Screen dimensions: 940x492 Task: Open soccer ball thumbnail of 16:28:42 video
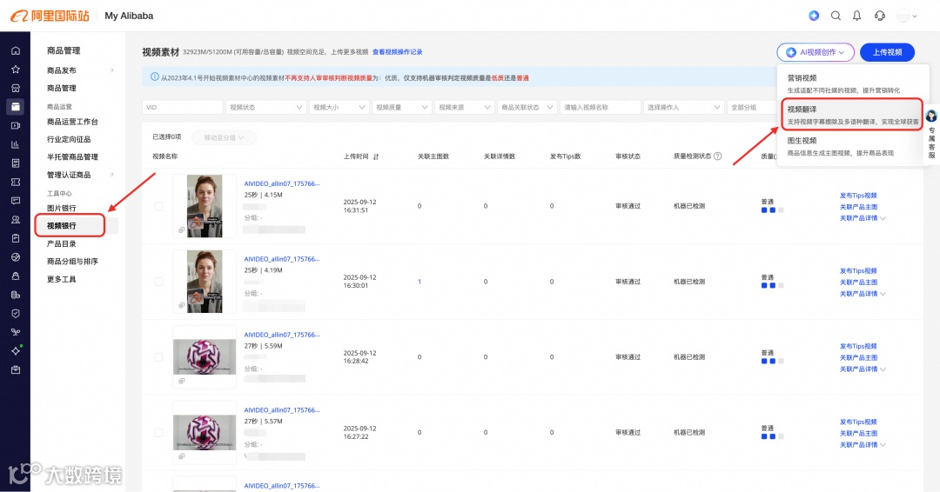205,356
